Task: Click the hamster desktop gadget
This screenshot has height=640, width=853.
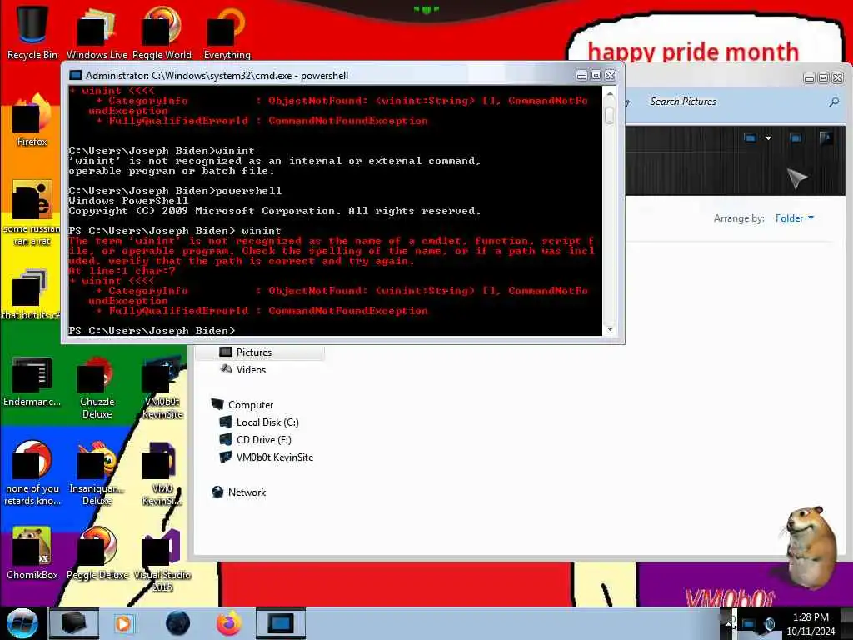Action: tap(811, 547)
